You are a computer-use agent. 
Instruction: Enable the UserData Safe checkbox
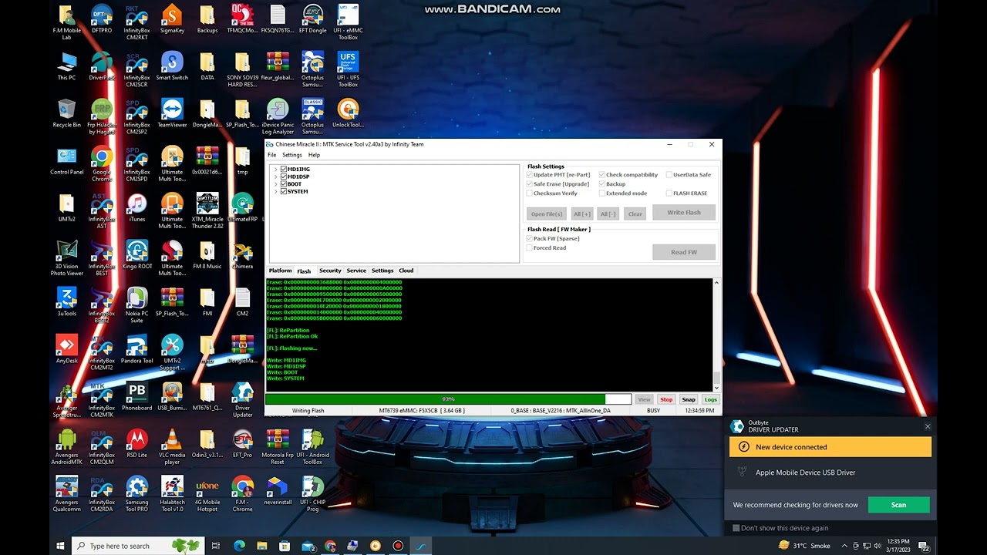[669, 175]
